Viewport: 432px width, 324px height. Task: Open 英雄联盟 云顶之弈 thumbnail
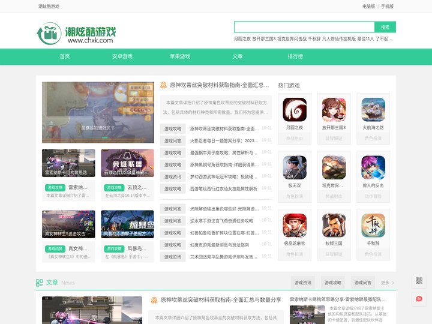(127, 163)
